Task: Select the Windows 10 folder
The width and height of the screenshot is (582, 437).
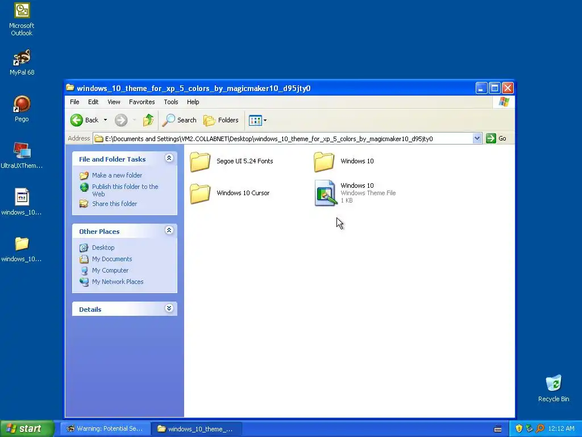Action: click(x=344, y=161)
